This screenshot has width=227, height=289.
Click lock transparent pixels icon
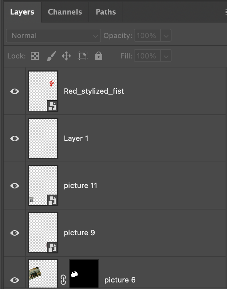click(35, 56)
